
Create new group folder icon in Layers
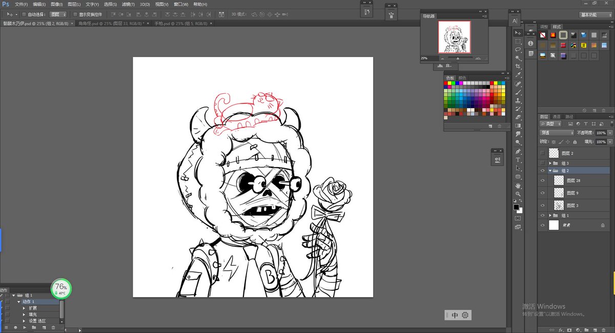[x=587, y=329]
